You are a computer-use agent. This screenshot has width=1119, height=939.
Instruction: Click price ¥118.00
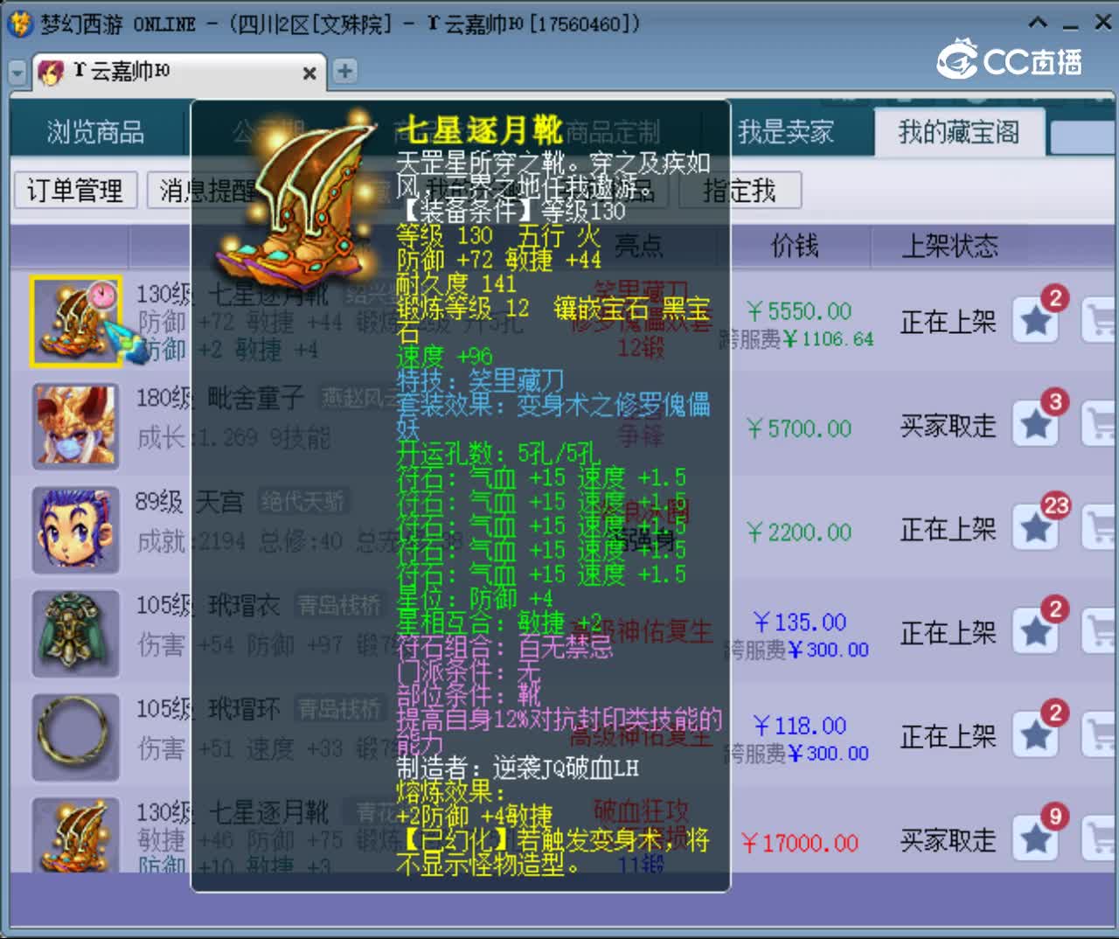(x=799, y=726)
